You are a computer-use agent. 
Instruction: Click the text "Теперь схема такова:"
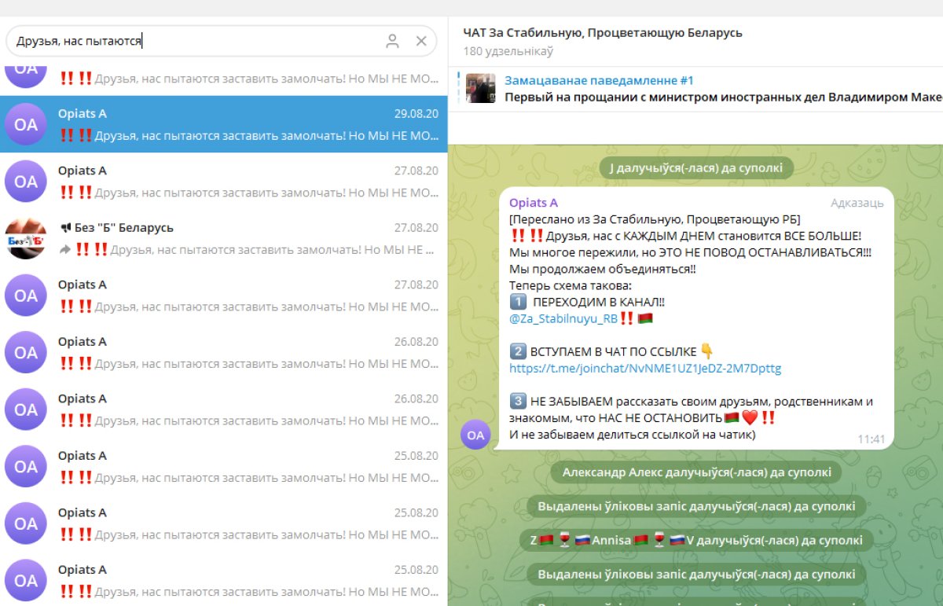click(x=571, y=285)
